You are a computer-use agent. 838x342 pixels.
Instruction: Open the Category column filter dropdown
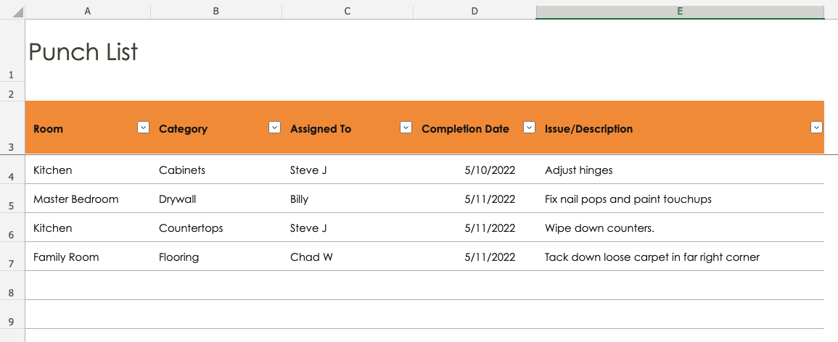pos(275,127)
